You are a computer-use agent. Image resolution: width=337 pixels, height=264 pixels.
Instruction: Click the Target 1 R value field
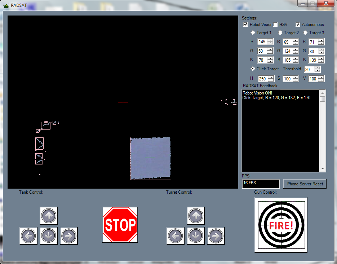(x=262, y=42)
